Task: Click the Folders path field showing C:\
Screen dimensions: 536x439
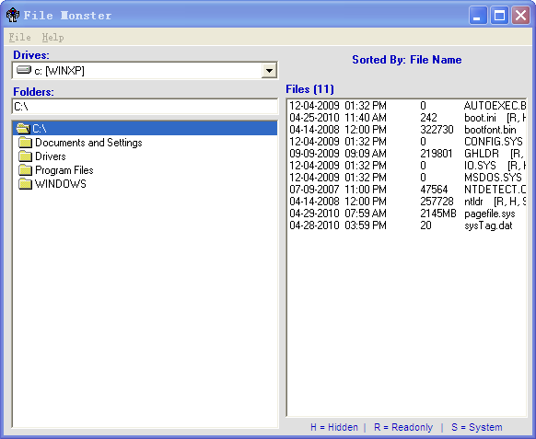Action: pyautogui.click(x=145, y=107)
